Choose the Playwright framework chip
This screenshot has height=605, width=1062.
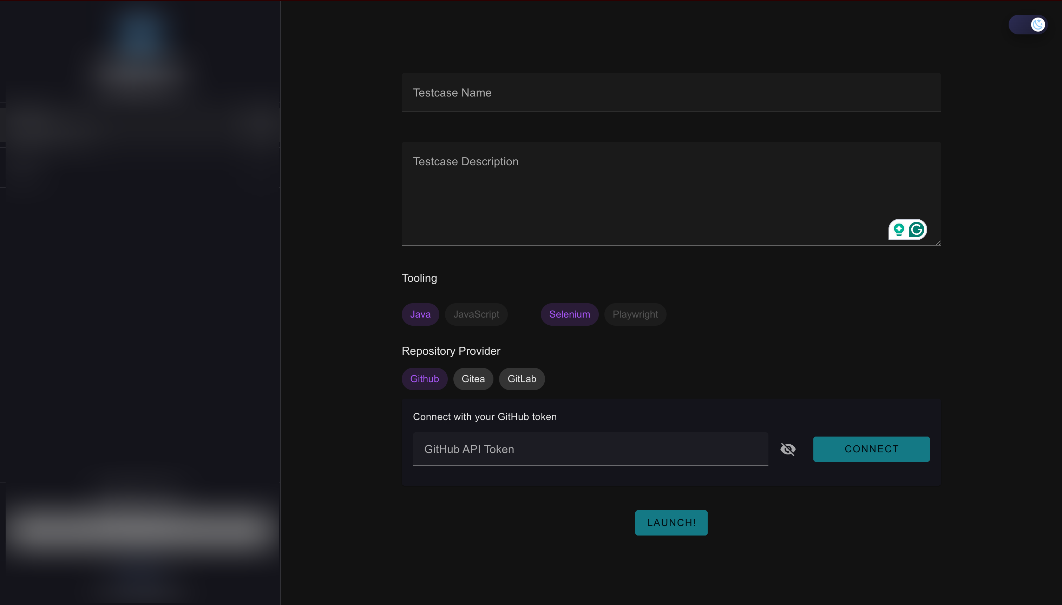[x=635, y=314]
